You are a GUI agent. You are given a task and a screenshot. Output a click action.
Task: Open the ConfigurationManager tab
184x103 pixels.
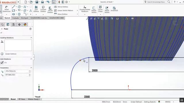click(x=14, y=25)
